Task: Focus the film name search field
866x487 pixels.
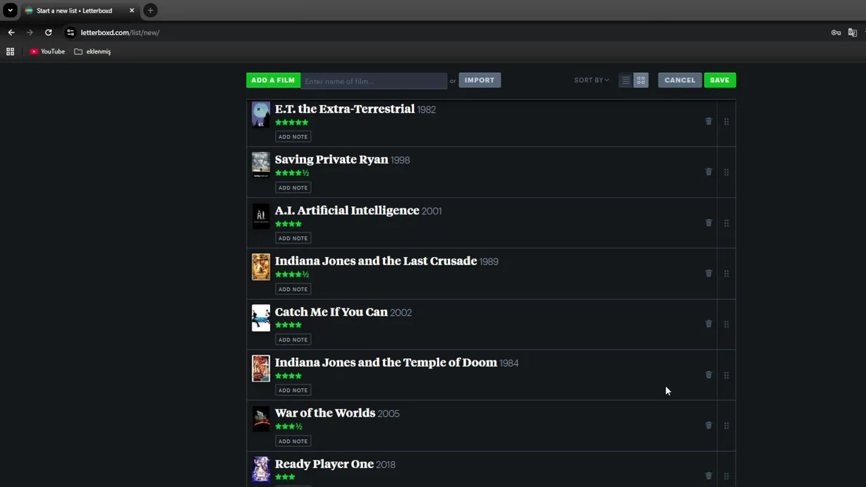Action: [373, 81]
